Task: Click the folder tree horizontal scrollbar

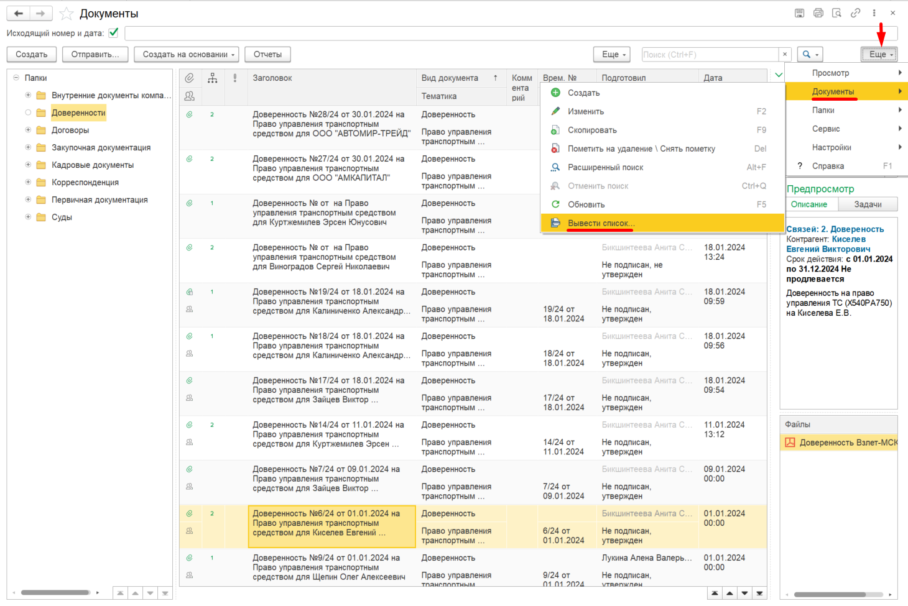Action: pyautogui.click(x=56, y=592)
